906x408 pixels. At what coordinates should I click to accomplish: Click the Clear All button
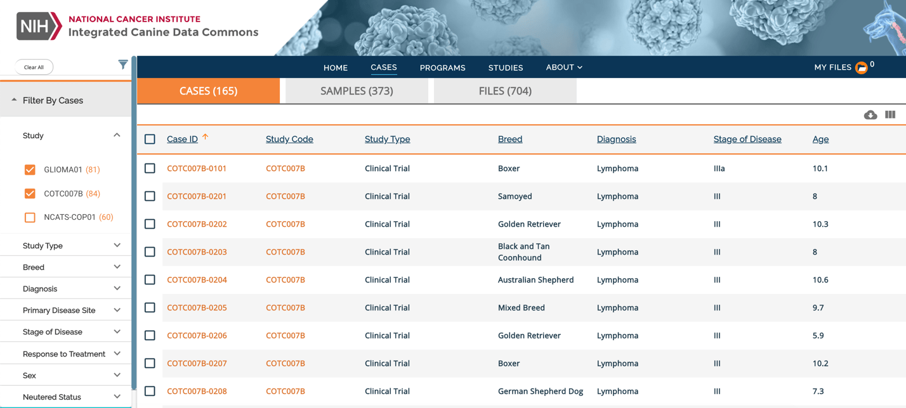(34, 67)
